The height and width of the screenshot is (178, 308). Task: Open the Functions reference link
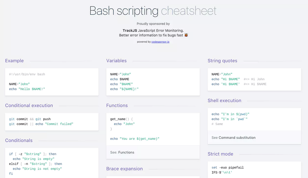(126, 152)
